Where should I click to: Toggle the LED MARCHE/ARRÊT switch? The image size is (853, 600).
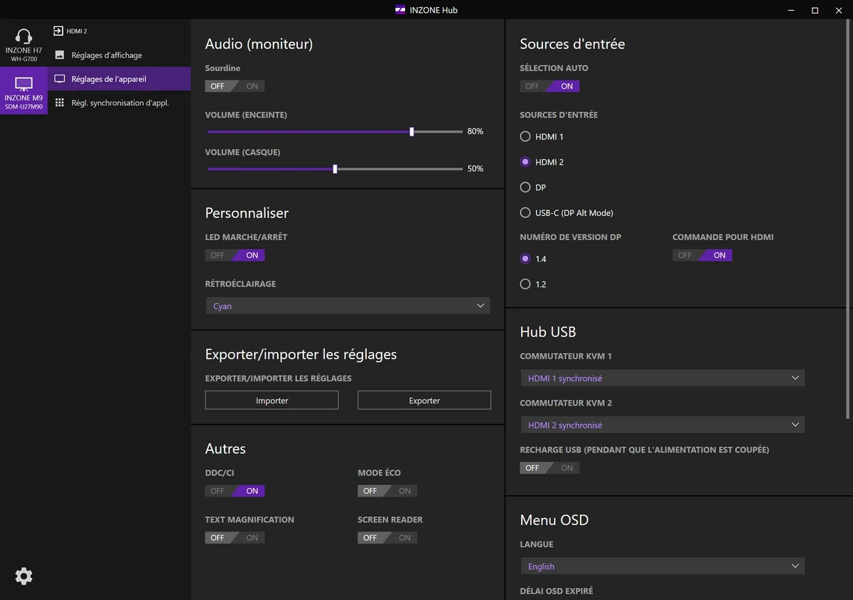tap(235, 255)
